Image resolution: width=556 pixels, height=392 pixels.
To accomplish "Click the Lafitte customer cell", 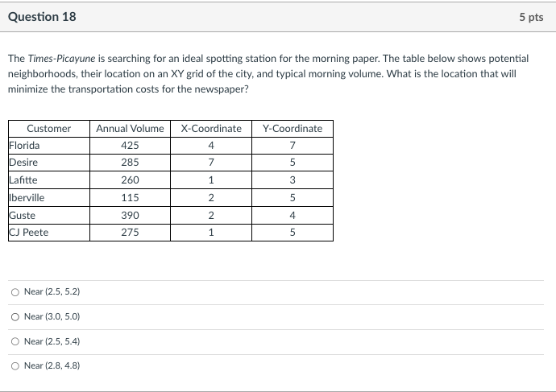I will (49, 179).
